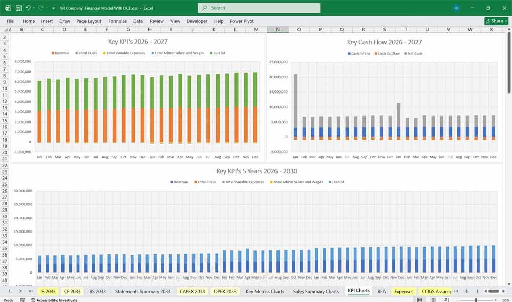Click the AutoSave Excel icon in title bar
Viewport: 512px width, 302px height.
tap(8, 8)
